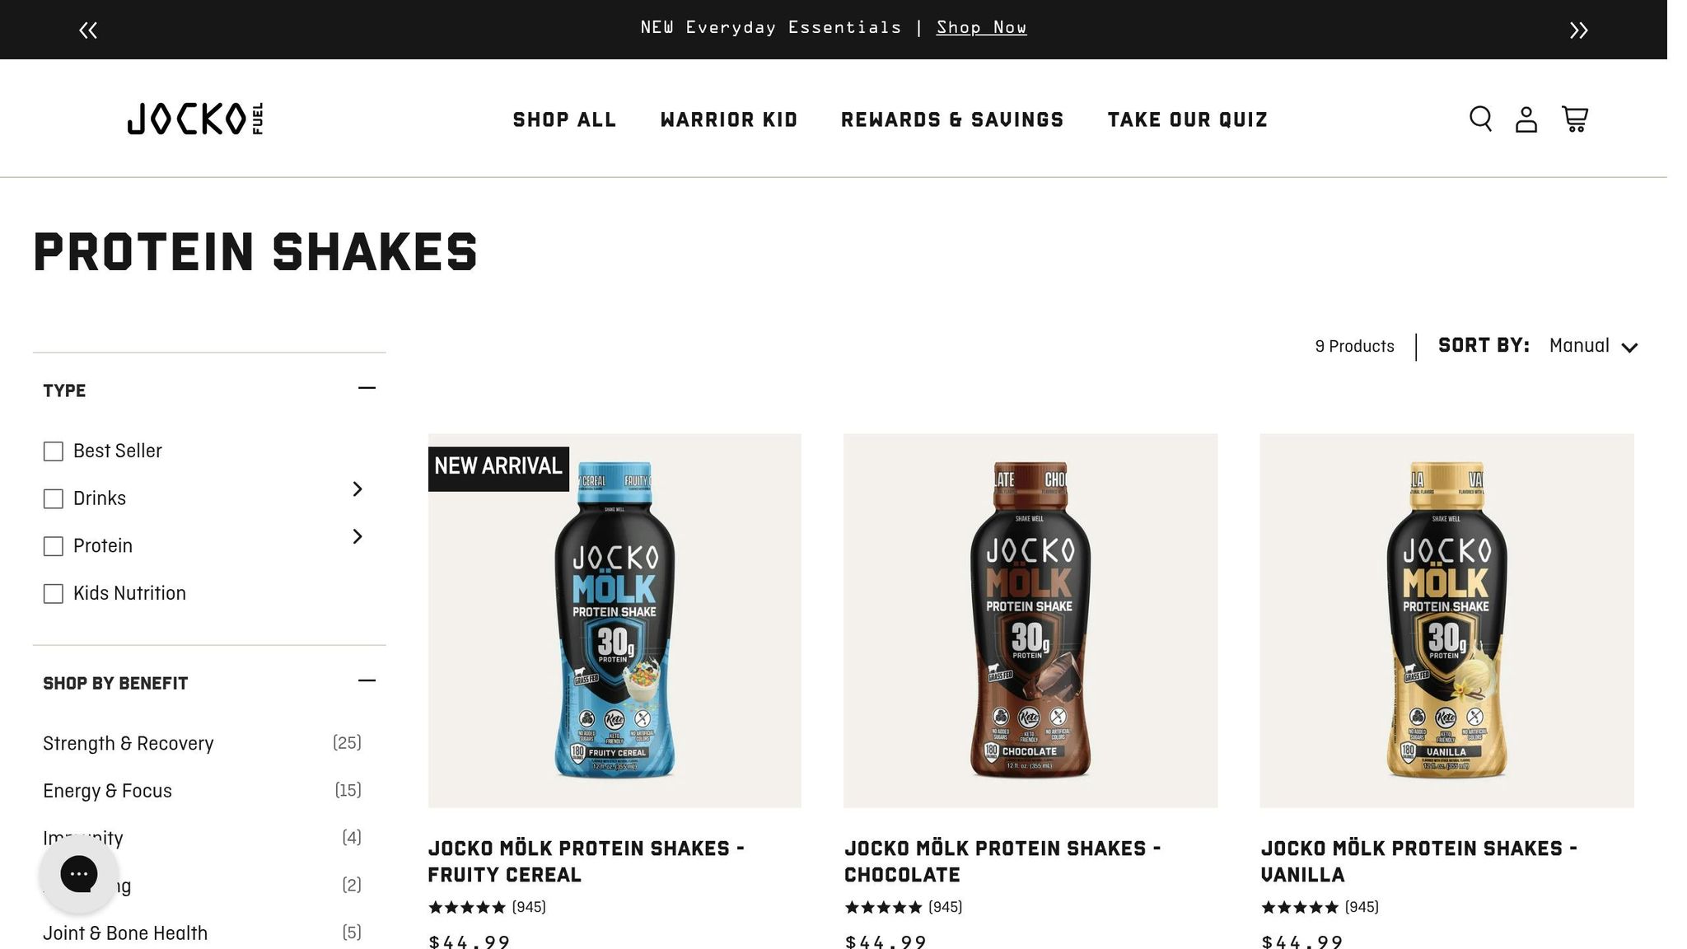The width and height of the screenshot is (1687, 949).
Task: Show next announcement with right double-chevron
Action: (x=1578, y=30)
